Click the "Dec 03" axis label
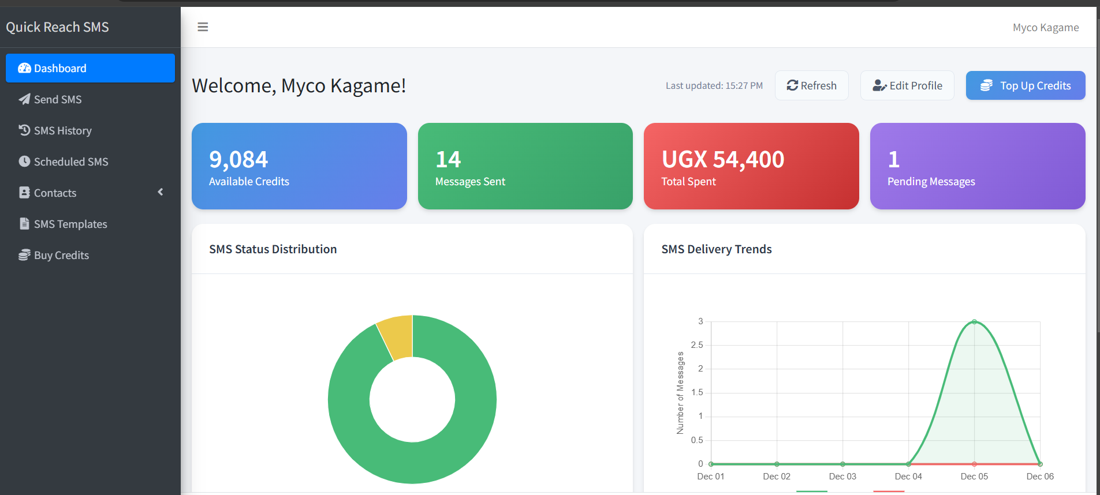This screenshot has height=495, width=1100. pyautogui.click(x=842, y=477)
